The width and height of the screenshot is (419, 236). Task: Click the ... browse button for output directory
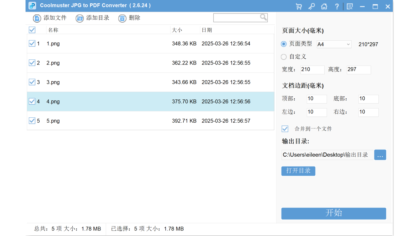click(x=380, y=155)
